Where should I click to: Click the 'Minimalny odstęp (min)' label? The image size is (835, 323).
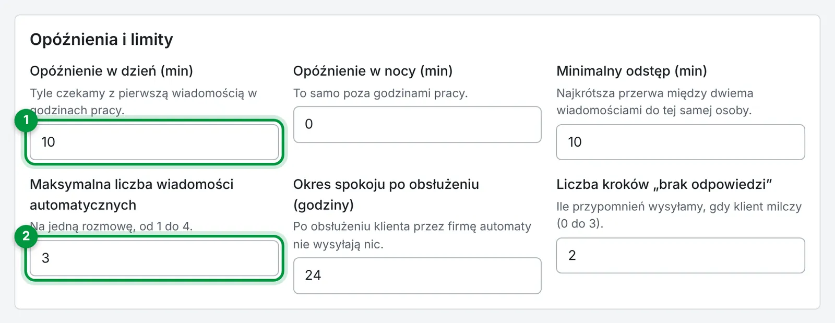point(631,71)
